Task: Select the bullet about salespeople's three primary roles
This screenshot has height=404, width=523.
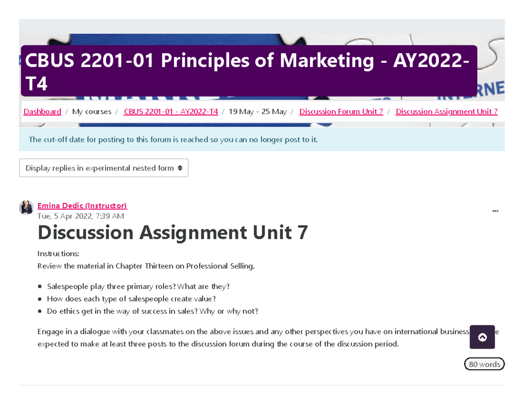Action: pos(138,286)
